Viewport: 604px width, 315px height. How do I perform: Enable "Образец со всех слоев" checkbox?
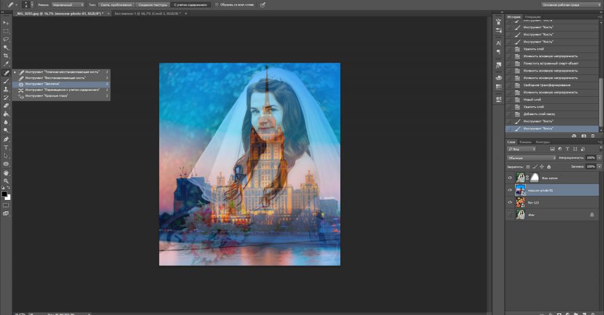tap(216, 4)
